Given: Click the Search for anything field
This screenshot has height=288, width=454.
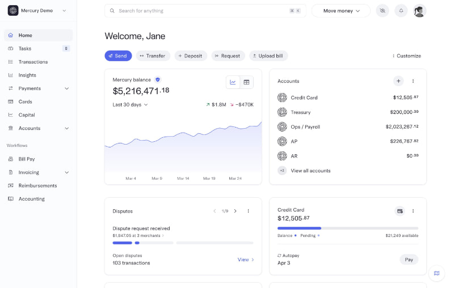Looking at the screenshot, I should (205, 11).
